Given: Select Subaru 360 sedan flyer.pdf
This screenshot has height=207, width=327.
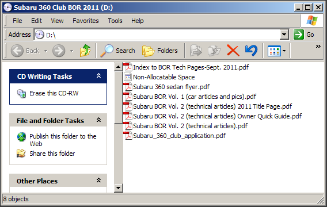Looking at the screenshot, I should 171,87.
